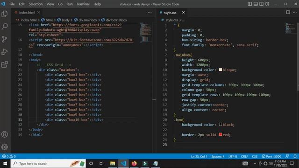Open the Action Center notification icon
This screenshot has height=168, width=299.
tap(292, 164)
